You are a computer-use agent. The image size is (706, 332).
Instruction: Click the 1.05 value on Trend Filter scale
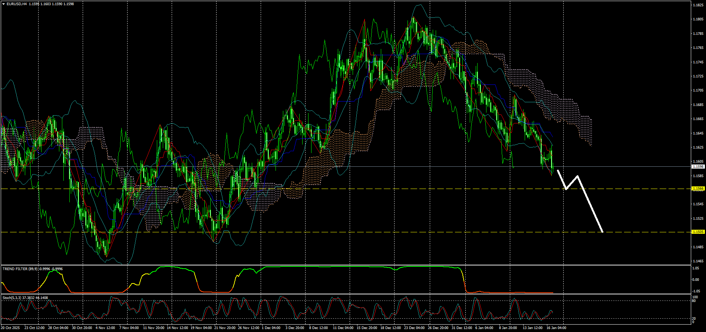click(x=696, y=268)
